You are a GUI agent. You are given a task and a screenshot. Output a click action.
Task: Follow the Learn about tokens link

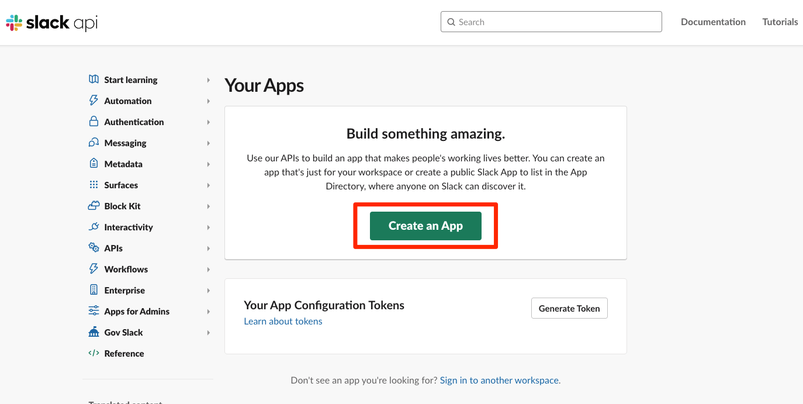(x=283, y=321)
